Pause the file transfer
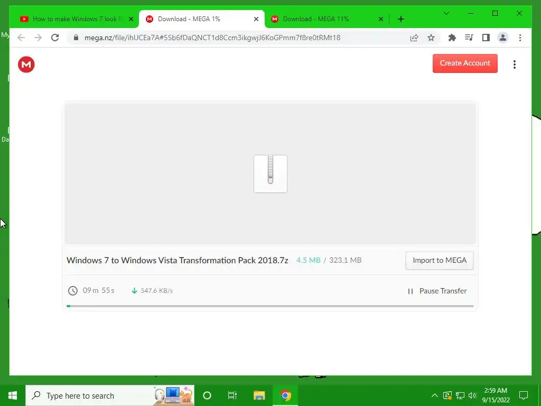 [437, 291]
